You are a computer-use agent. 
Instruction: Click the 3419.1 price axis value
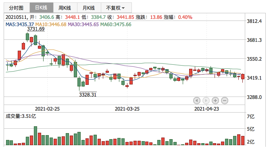tap(254, 78)
